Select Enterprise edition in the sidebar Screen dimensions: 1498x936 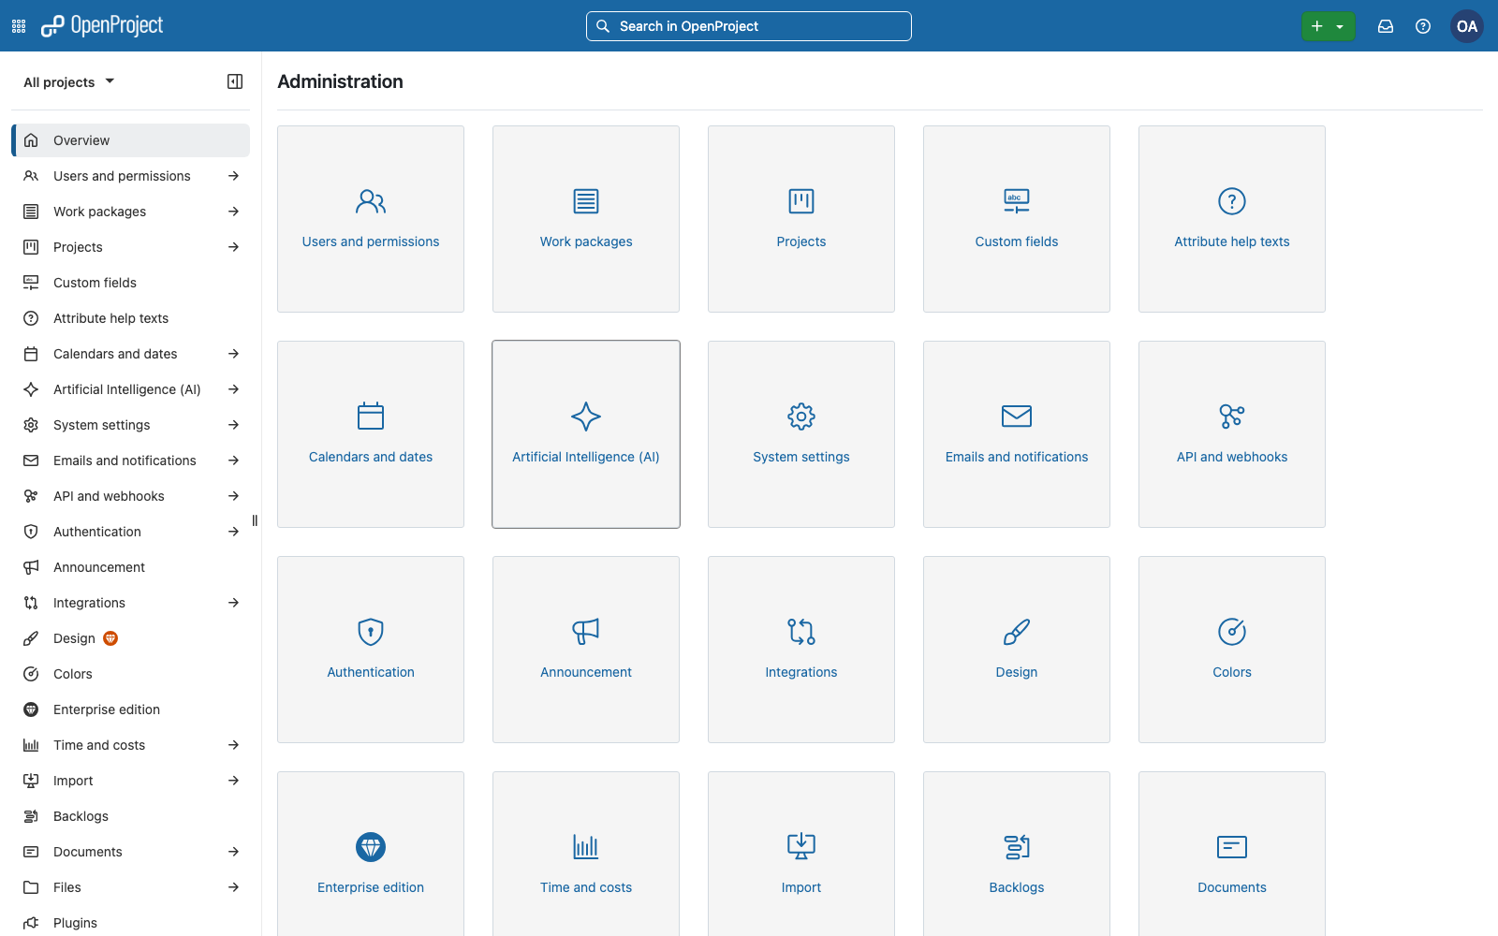pos(131,709)
